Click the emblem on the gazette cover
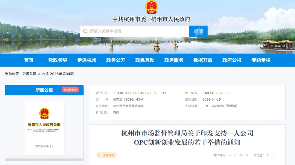 click(45, 113)
